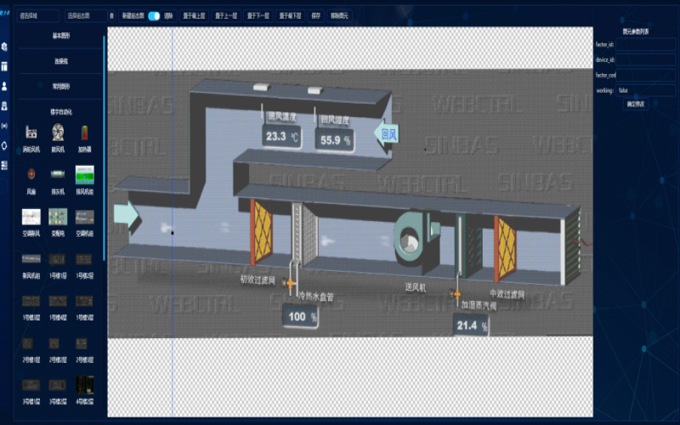This screenshot has width=680, height=425.
Task: Click the working input field showing false
Action: pos(646,90)
